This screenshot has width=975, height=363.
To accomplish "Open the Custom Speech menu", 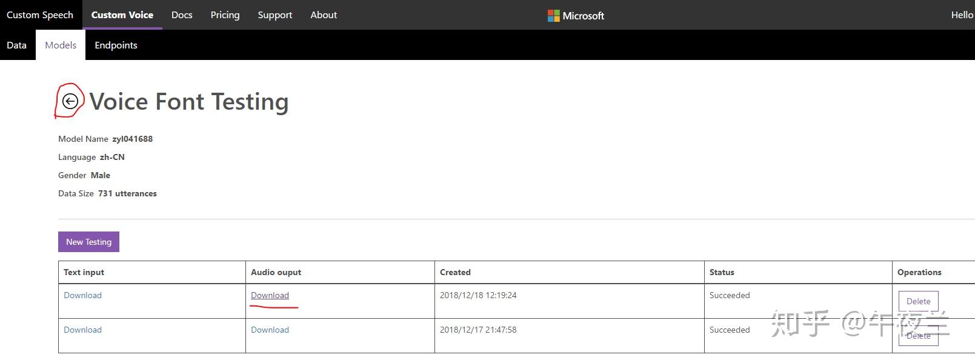I will (x=40, y=15).
